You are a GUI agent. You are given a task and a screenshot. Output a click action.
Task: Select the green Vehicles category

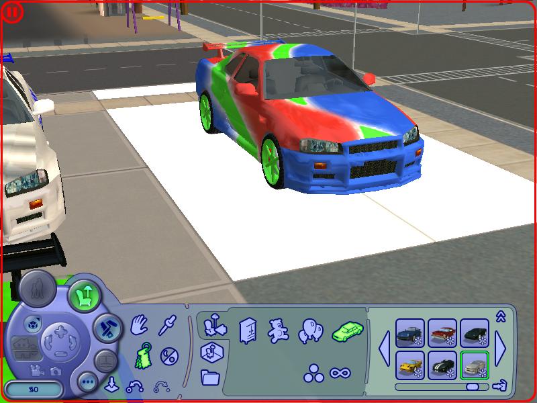(346, 330)
